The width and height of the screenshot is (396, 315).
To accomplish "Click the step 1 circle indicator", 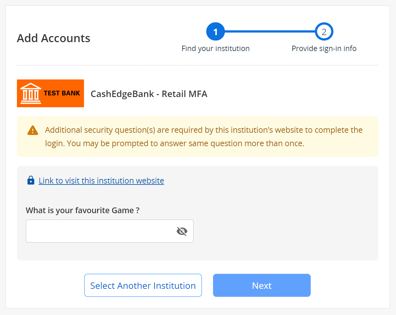I will [x=216, y=32].
